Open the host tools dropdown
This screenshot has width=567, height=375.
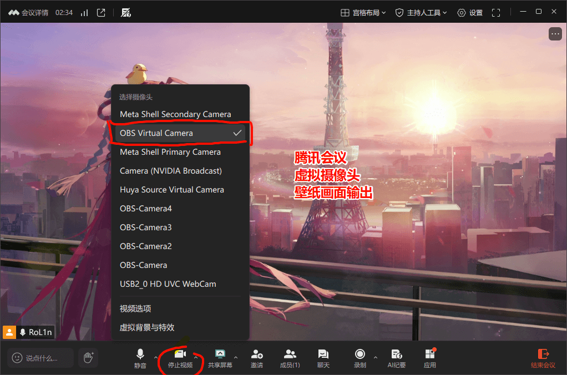421,13
